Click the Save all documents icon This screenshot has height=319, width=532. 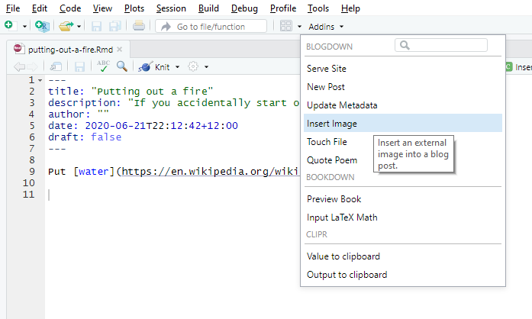(115, 26)
